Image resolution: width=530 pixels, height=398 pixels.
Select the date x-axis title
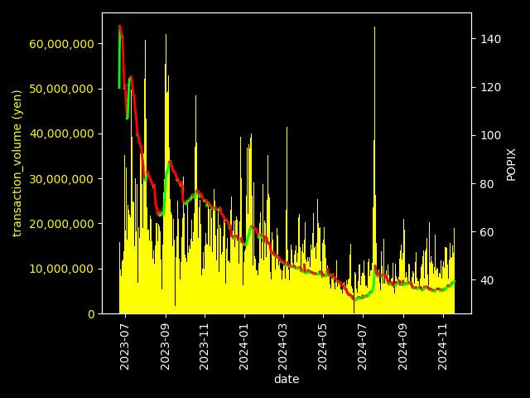click(287, 379)
